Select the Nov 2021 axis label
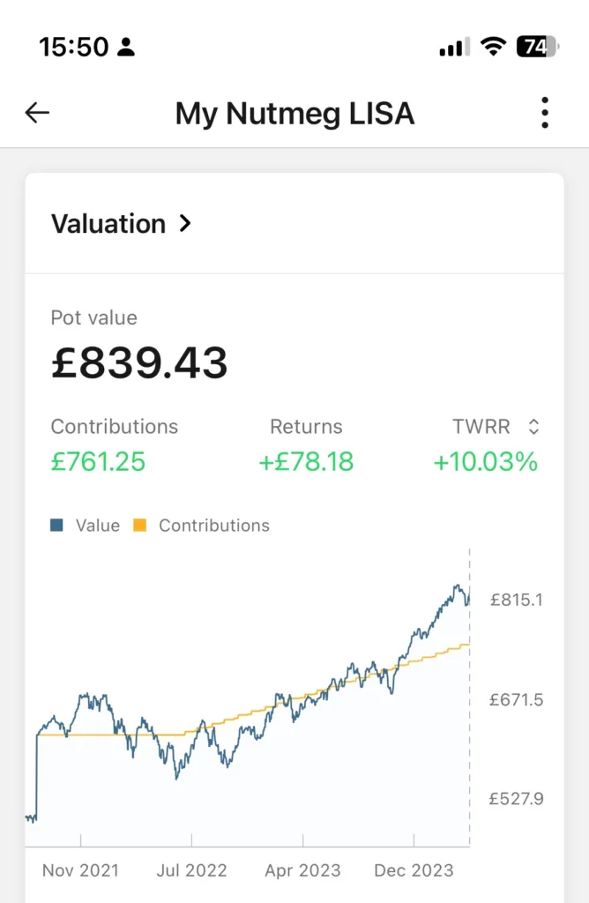This screenshot has height=903, width=589. pos(81,870)
